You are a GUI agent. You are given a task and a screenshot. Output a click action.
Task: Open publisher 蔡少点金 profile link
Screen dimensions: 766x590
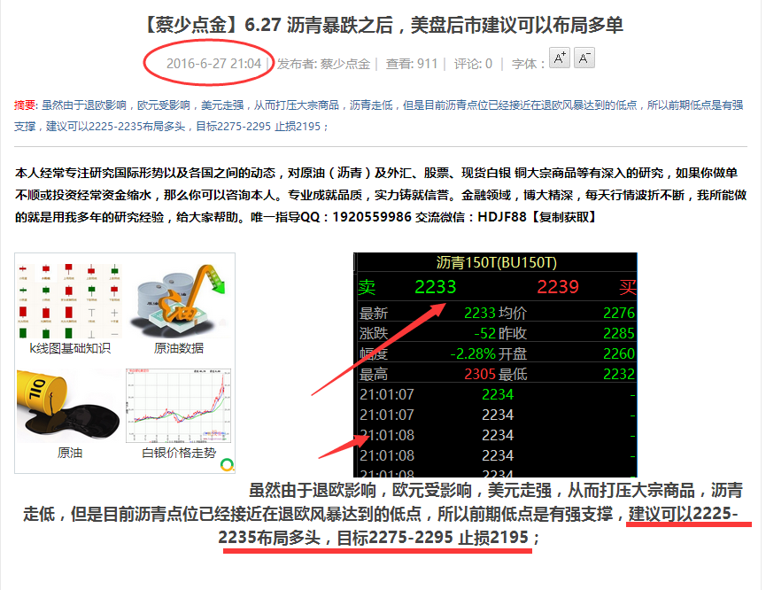click(x=344, y=64)
